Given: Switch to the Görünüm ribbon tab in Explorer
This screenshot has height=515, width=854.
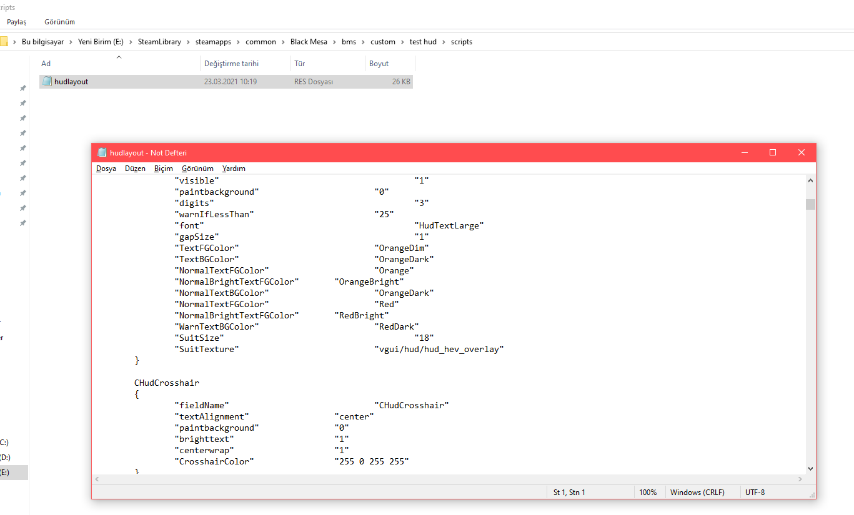Looking at the screenshot, I should click(x=59, y=22).
